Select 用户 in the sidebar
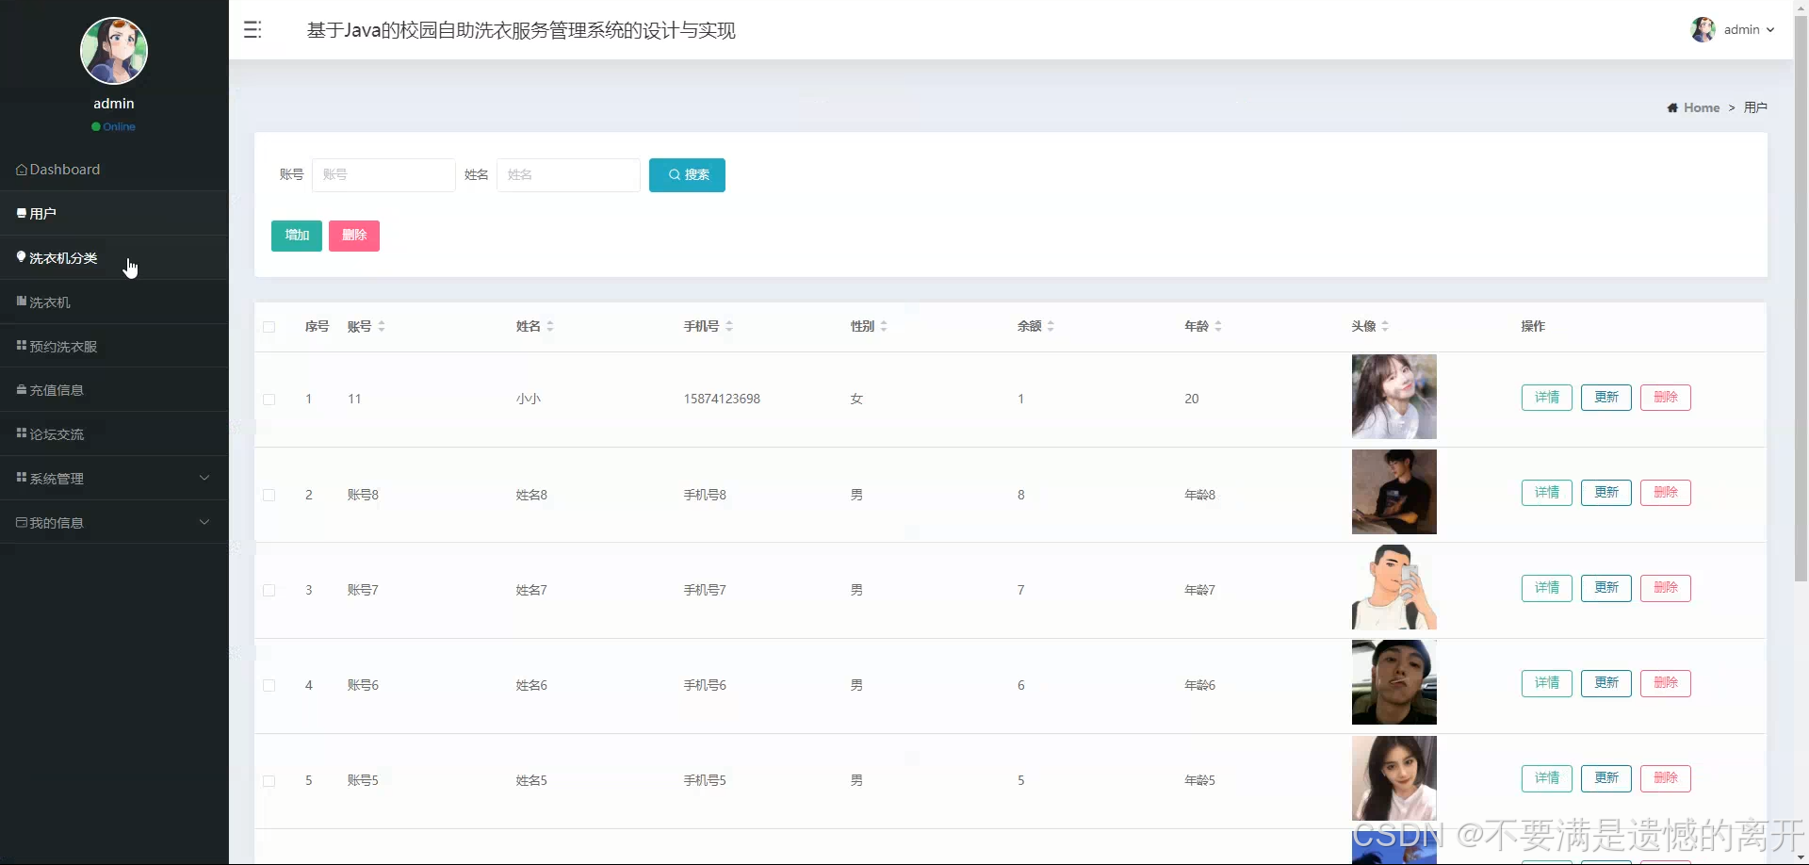 pos(114,214)
